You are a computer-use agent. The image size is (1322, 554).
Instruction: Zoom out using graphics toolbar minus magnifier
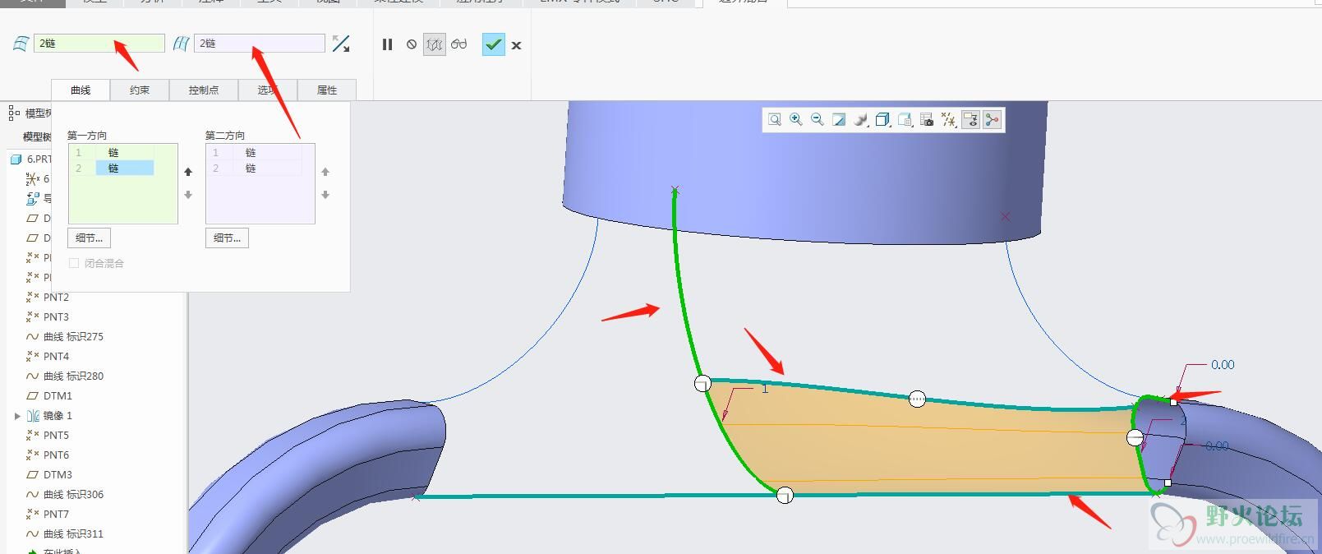pyautogui.click(x=818, y=120)
